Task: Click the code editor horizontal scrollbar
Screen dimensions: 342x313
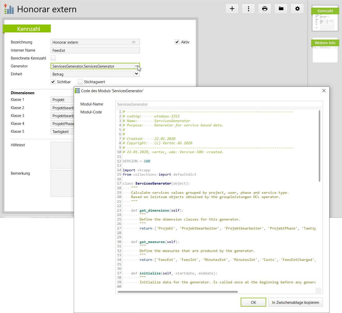Action: point(178,292)
